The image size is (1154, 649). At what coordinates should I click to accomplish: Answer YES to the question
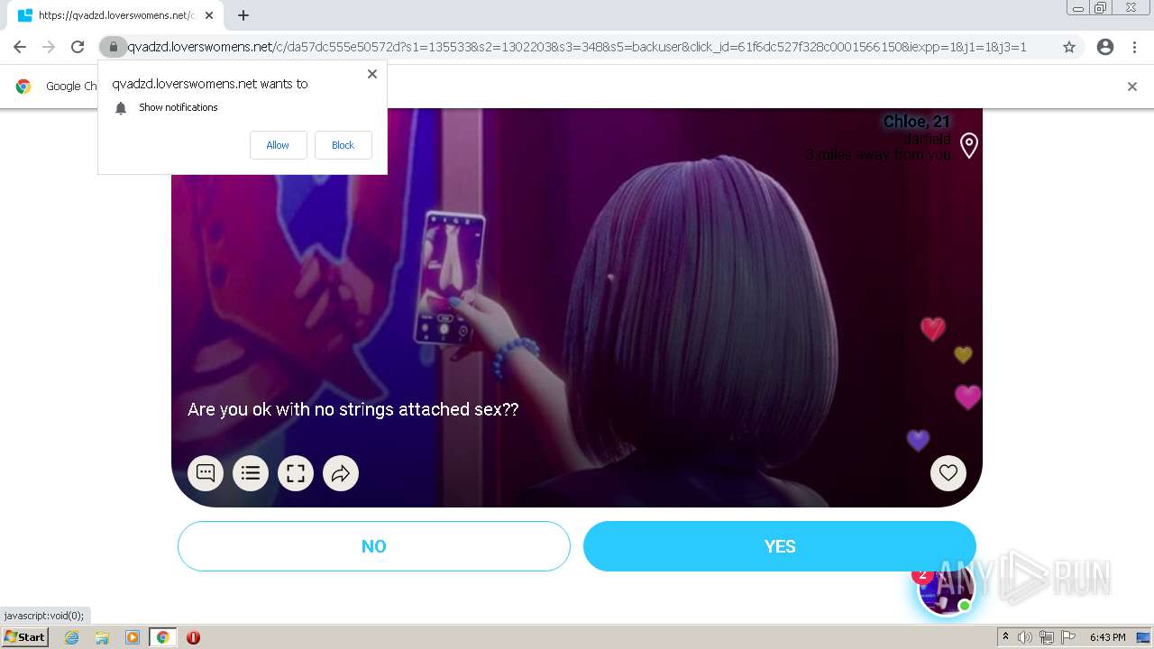(780, 546)
